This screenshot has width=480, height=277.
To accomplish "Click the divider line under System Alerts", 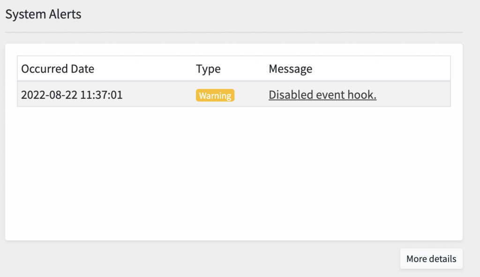I will (x=233, y=32).
